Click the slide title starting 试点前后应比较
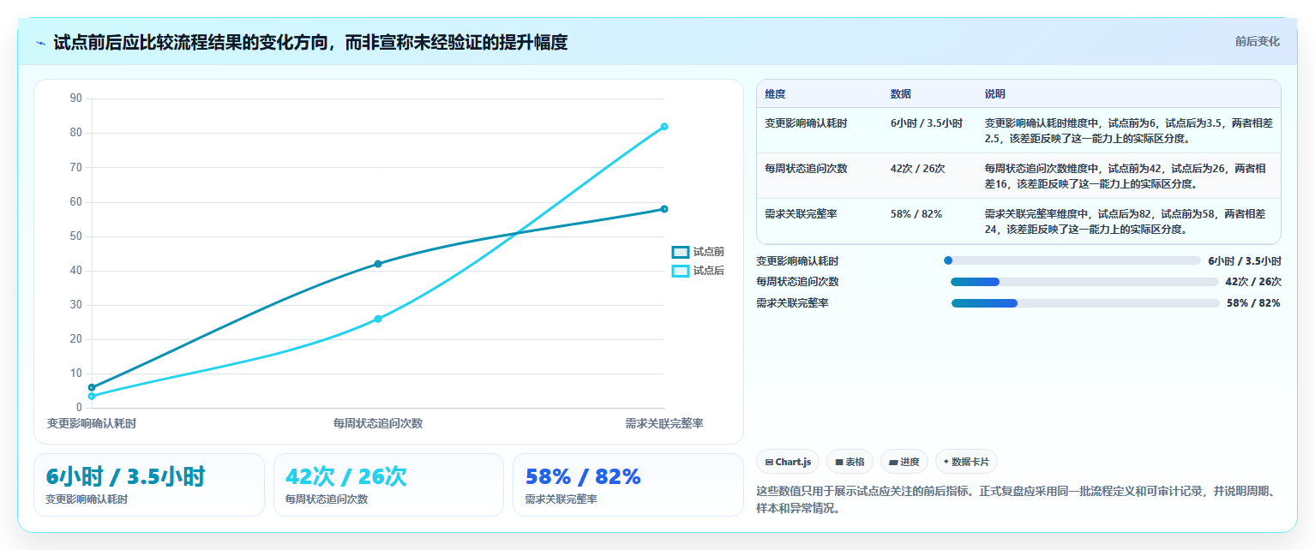The width and height of the screenshot is (1315, 550). [310, 43]
